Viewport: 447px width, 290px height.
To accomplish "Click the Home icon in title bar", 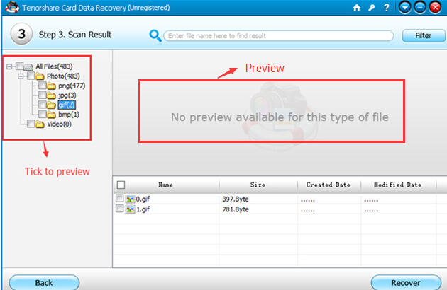I will pyautogui.click(x=356, y=8).
